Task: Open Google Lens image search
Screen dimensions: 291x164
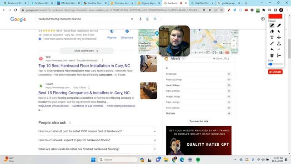Action: click(x=147, y=19)
